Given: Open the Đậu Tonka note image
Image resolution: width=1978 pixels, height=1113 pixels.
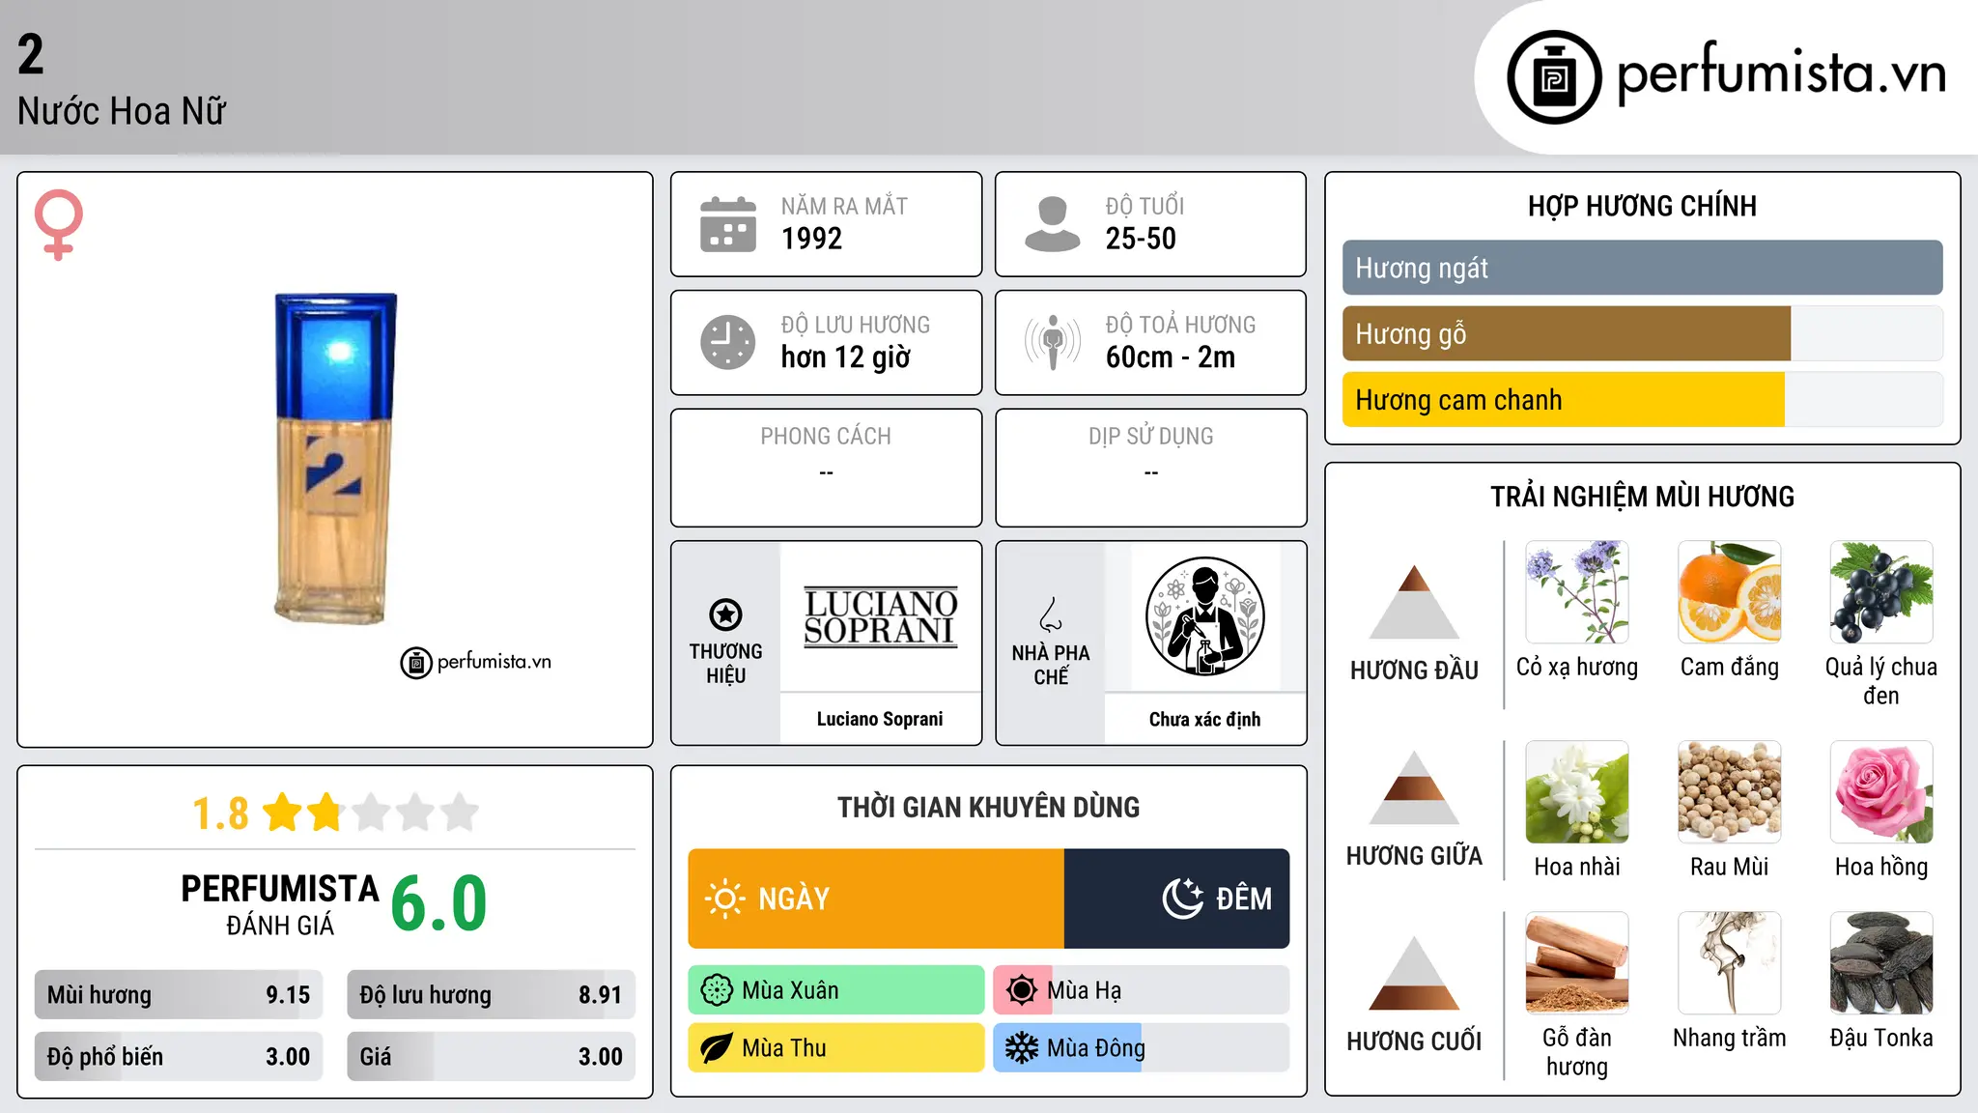Looking at the screenshot, I should coord(1881,963).
